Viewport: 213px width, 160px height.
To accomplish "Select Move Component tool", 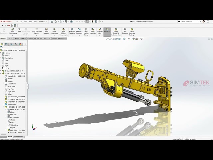I will click(54, 31).
